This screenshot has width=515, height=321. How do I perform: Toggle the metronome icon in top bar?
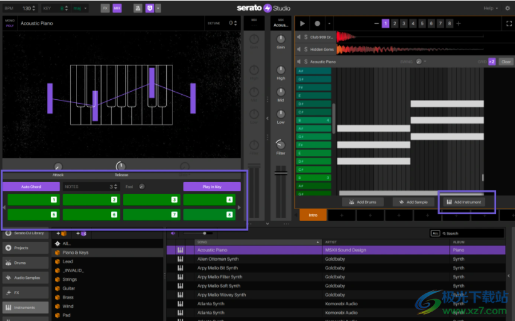tap(138, 8)
